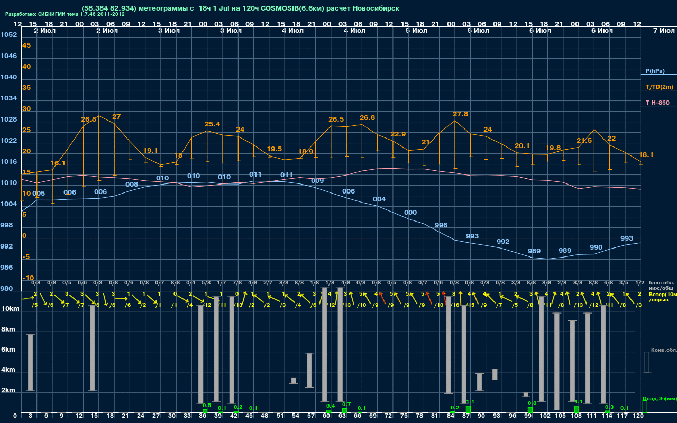Image resolution: width=677 pixels, height=423 pixels.
Task: Click forecast hour 84 on bottom axis
Action: [x=451, y=416]
